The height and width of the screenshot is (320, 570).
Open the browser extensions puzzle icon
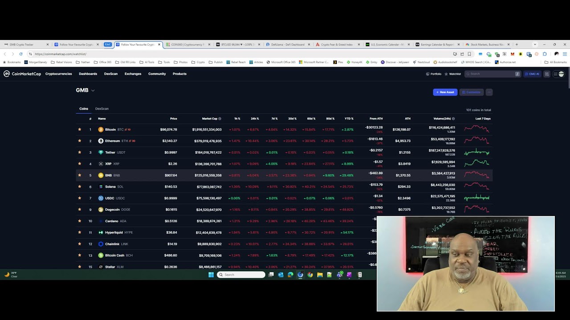(x=545, y=54)
